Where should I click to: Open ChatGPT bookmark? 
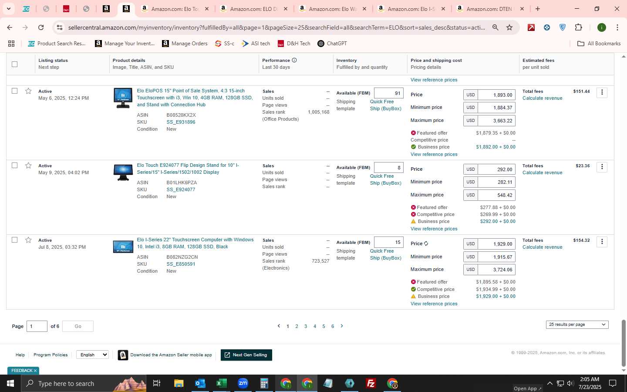pos(332,44)
